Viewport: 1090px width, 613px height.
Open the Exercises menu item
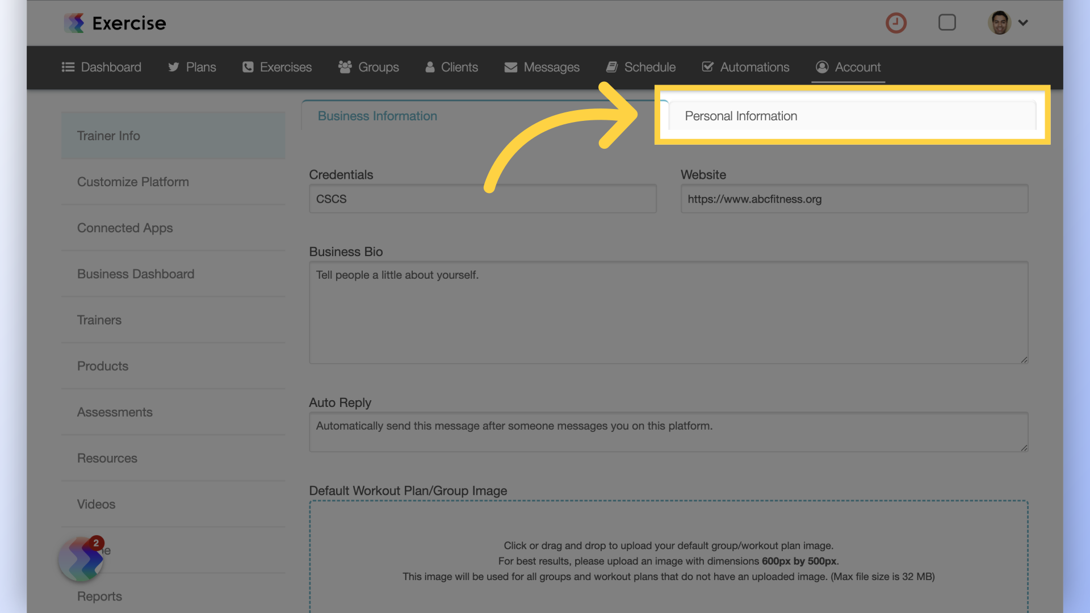click(277, 67)
